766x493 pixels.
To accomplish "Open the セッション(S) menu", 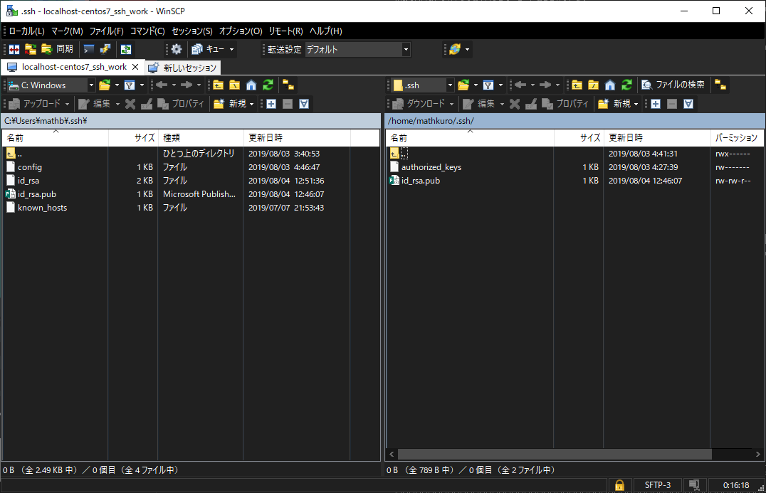I will tap(192, 31).
